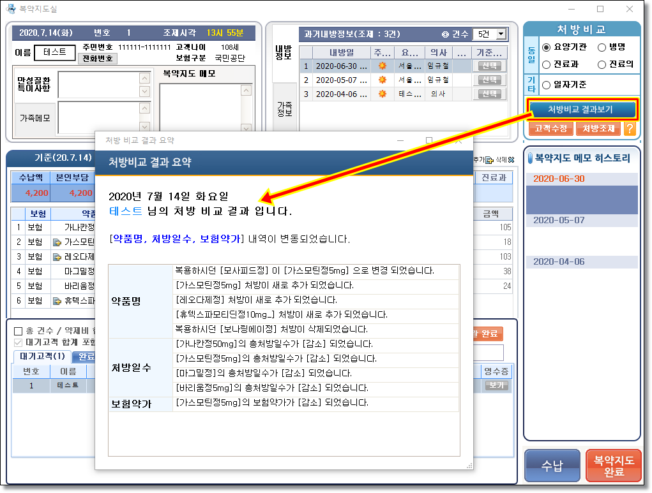This screenshot has width=652, height=493.
Task: Click the icon beside 휴텍스파 in drug list
Action: coord(57,300)
